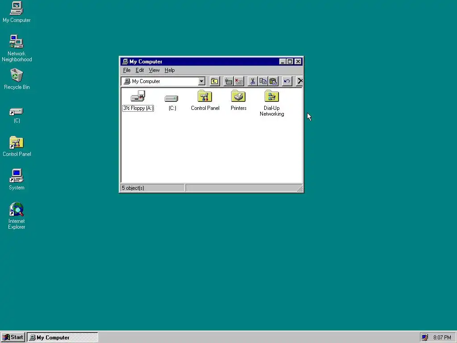Open the address dropdown arrow in My Computer
Viewport: 457px width, 343px height.
[201, 81]
